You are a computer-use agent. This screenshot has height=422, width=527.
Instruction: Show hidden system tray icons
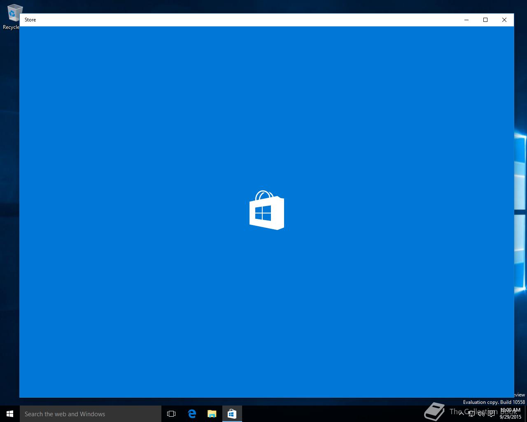(x=461, y=414)
